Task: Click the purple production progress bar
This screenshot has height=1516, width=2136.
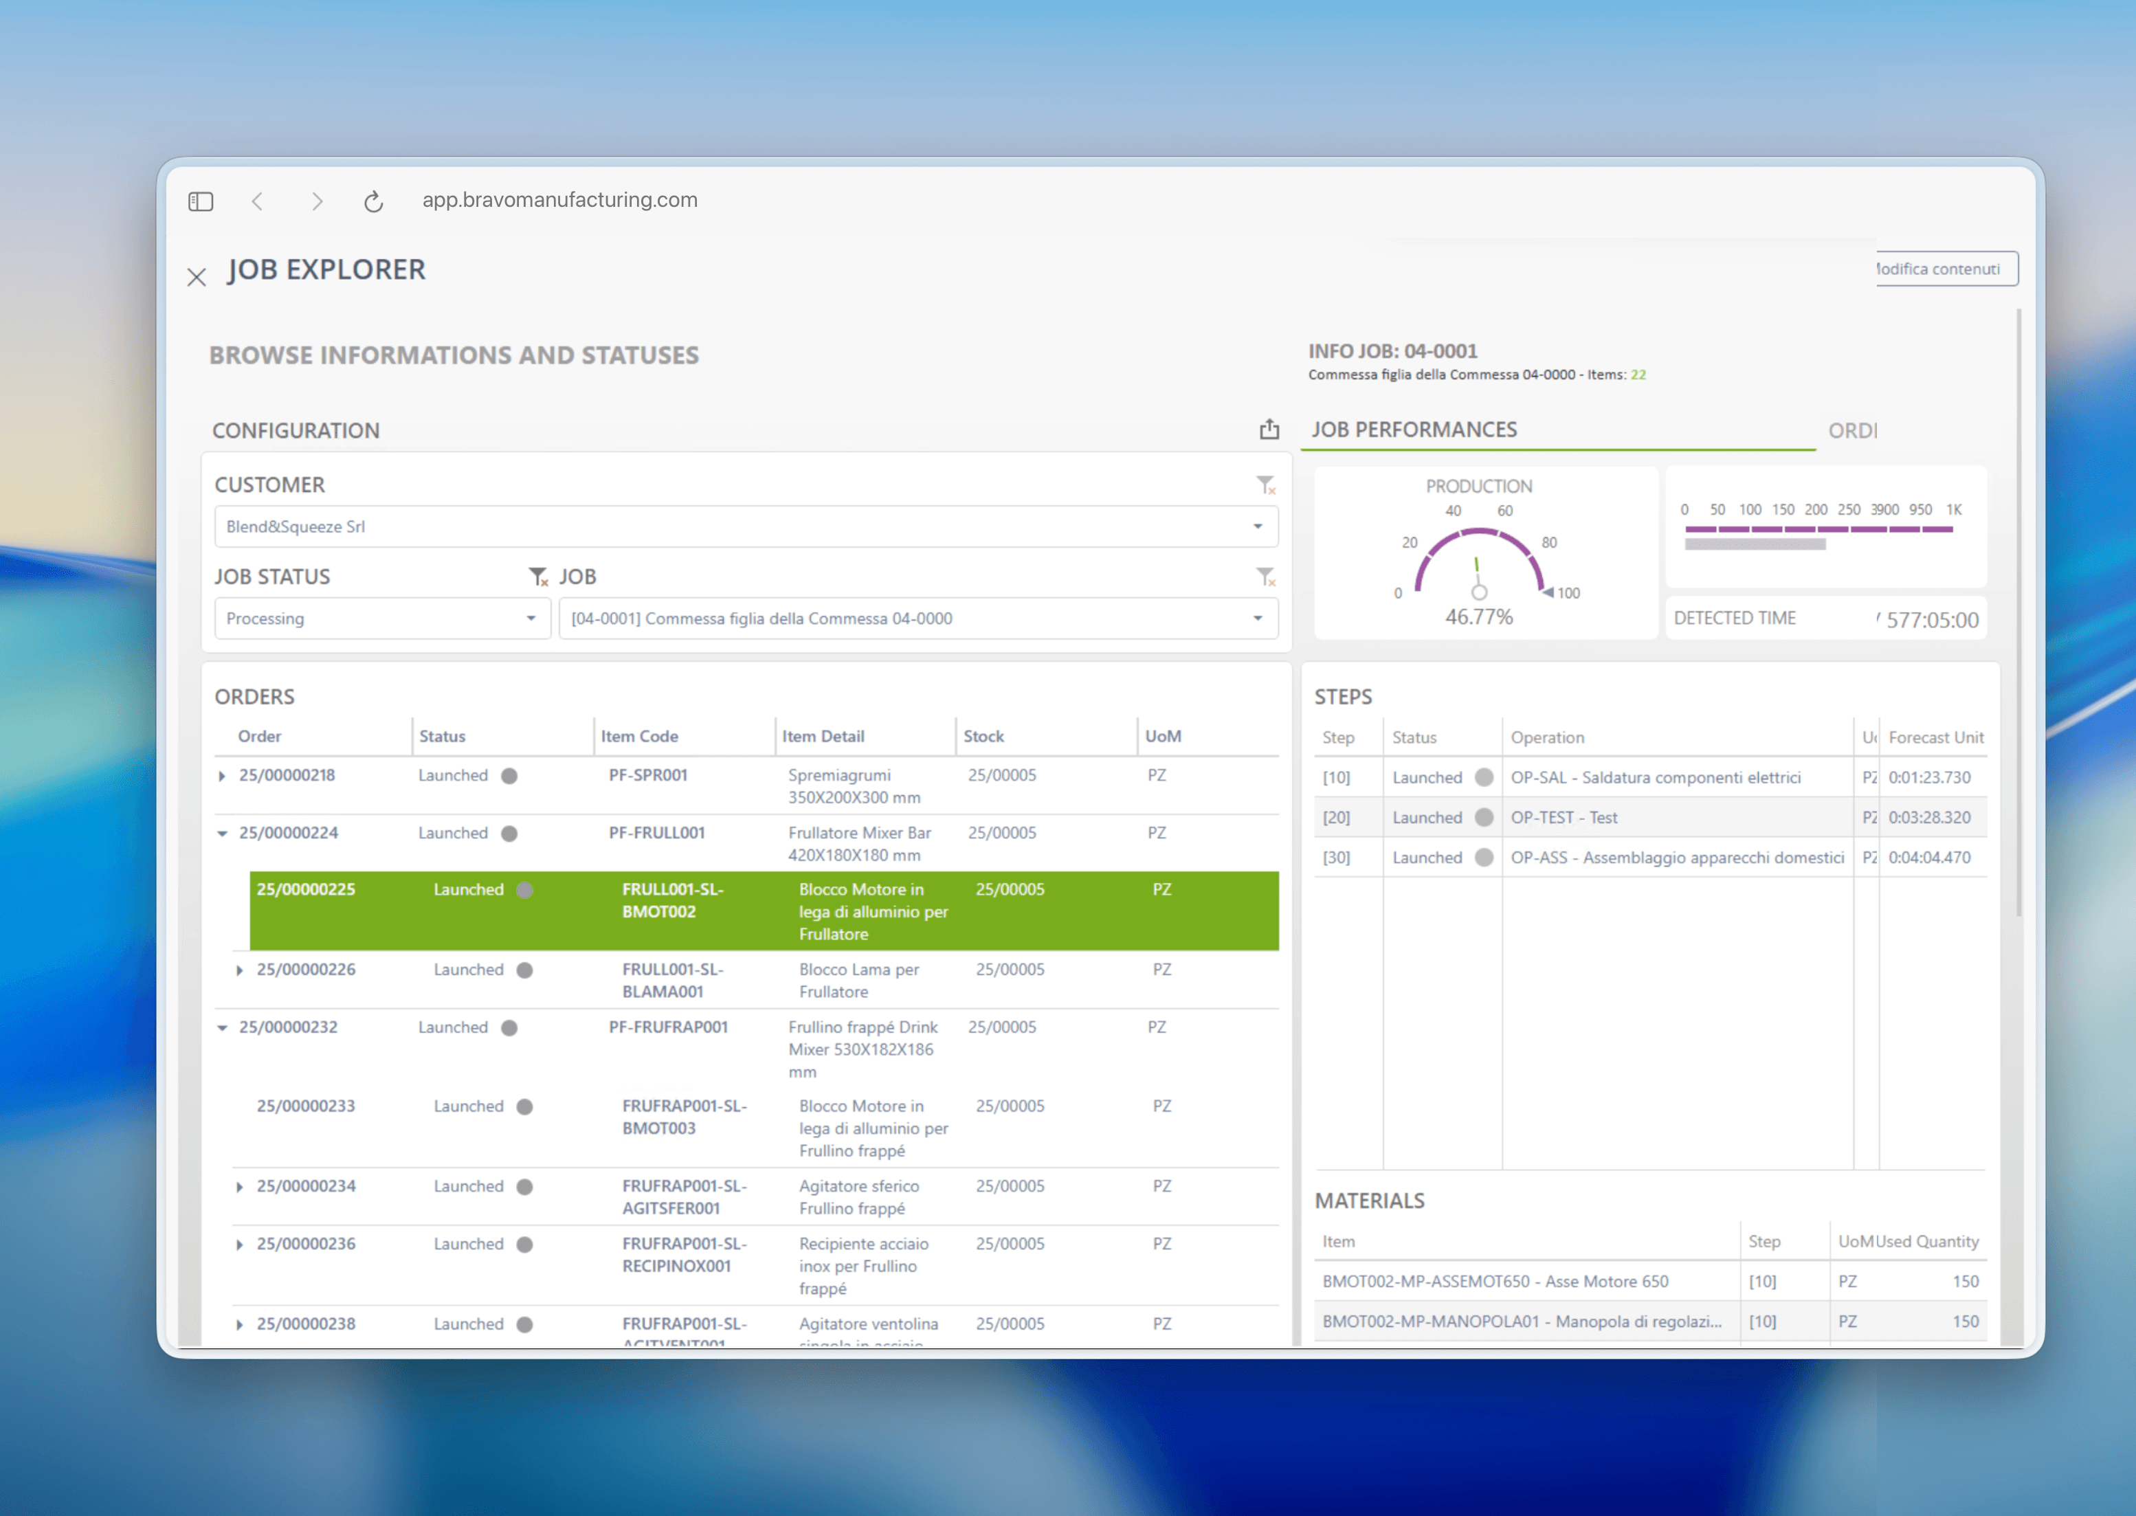Action: tap(1818, 529)
